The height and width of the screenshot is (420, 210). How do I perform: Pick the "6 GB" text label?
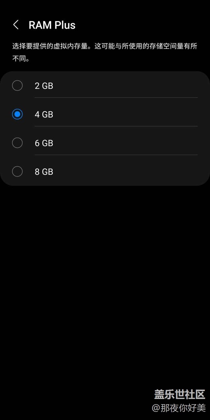click(x=44, y=143)
